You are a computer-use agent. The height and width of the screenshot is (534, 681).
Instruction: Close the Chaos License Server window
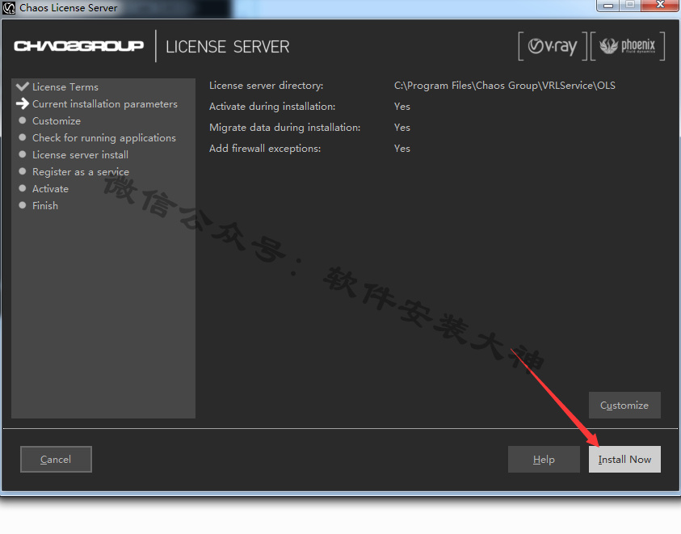pos(660,5)
